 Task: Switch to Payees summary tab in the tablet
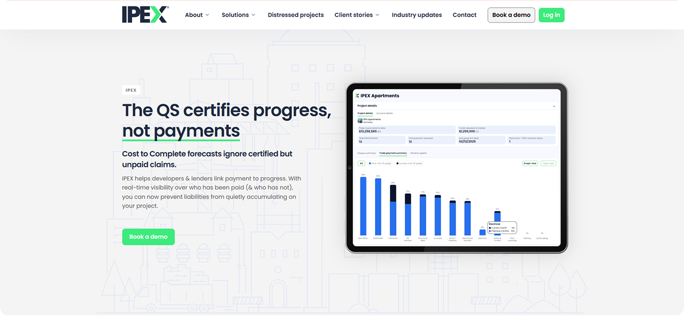coord(367,153)
